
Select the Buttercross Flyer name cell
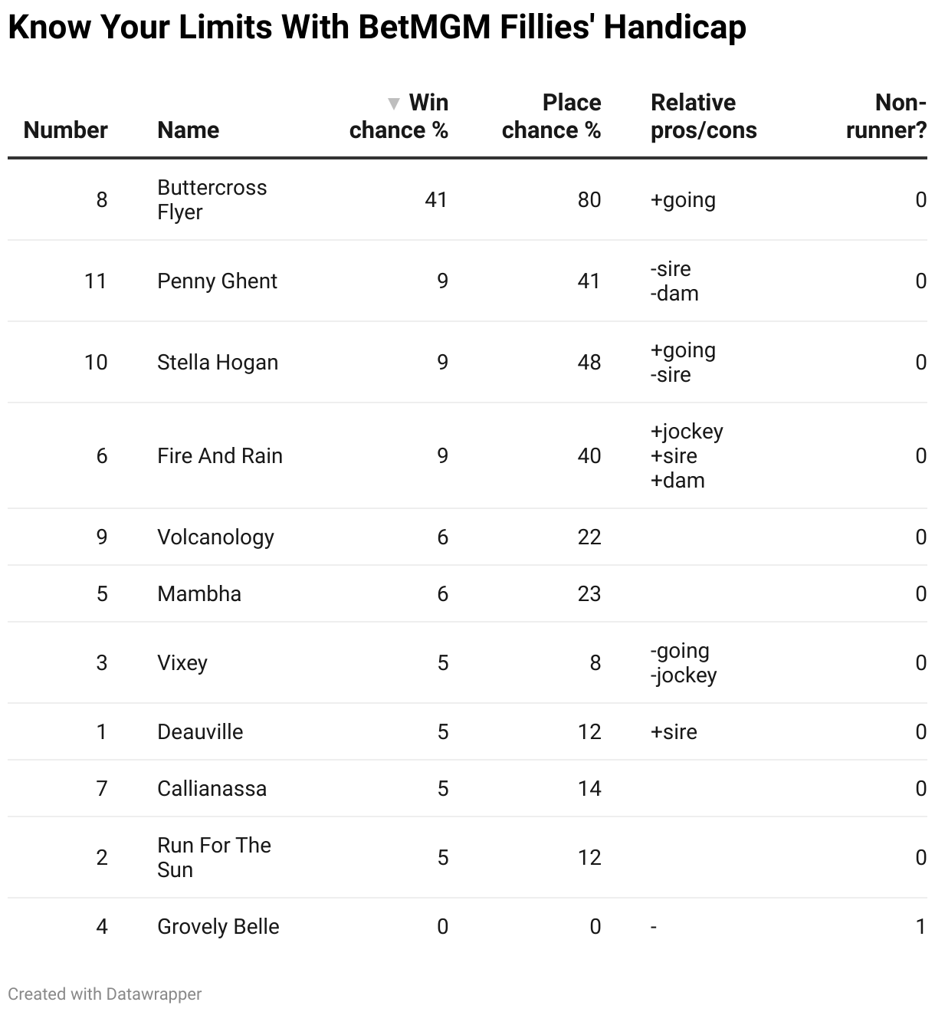pos(212,199)
